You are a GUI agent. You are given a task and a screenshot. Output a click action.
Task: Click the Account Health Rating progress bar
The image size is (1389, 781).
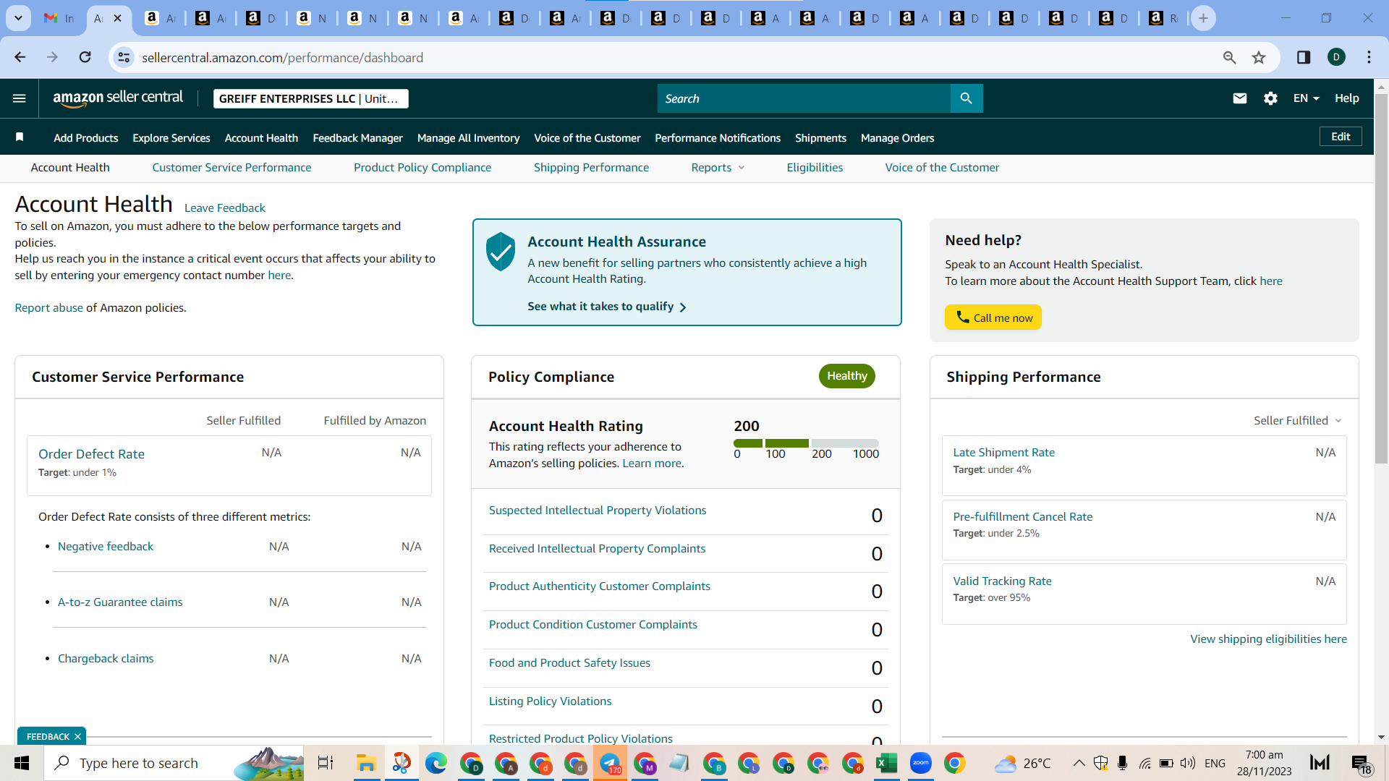806,443
